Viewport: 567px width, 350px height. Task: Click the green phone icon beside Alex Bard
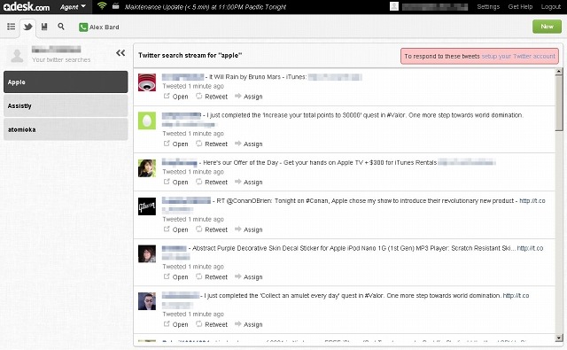click(83, 27)
